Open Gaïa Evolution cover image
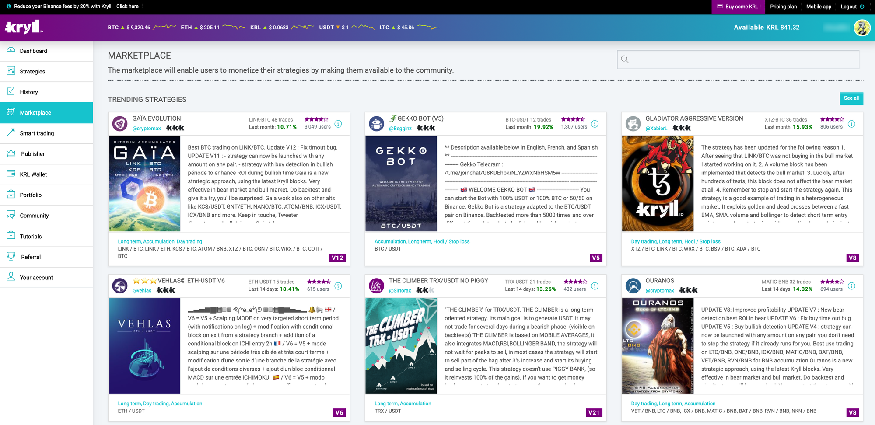Viewport: 875px width, 425px height. coord(144,184)
